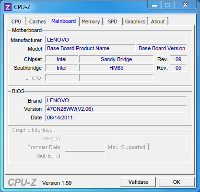Click the Intel value in Chipset row
The image size is (200, 192).
(61, 59)
